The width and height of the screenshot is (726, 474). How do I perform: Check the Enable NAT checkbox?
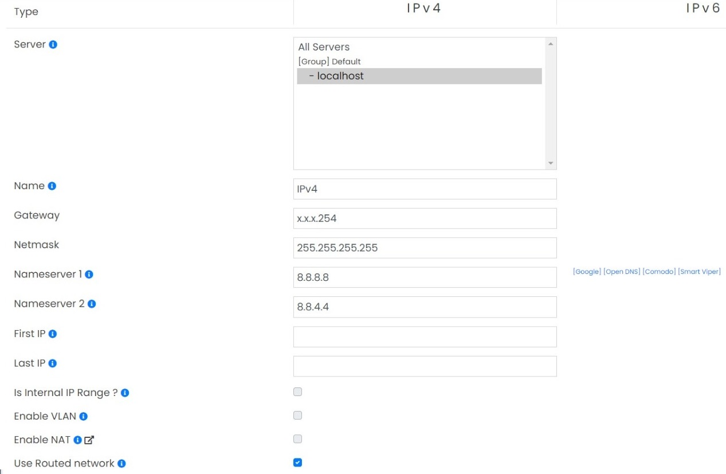tap(297, 438)
